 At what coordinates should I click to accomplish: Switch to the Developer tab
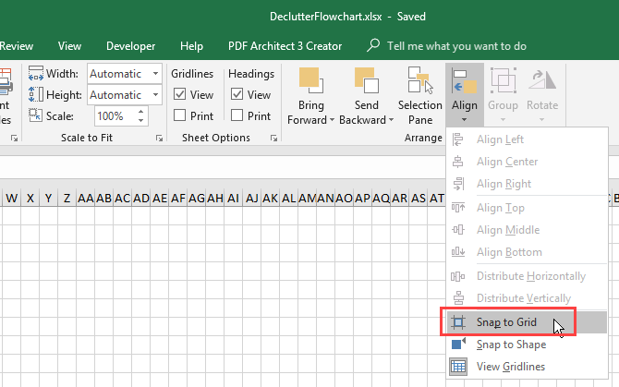pos(130,45)
